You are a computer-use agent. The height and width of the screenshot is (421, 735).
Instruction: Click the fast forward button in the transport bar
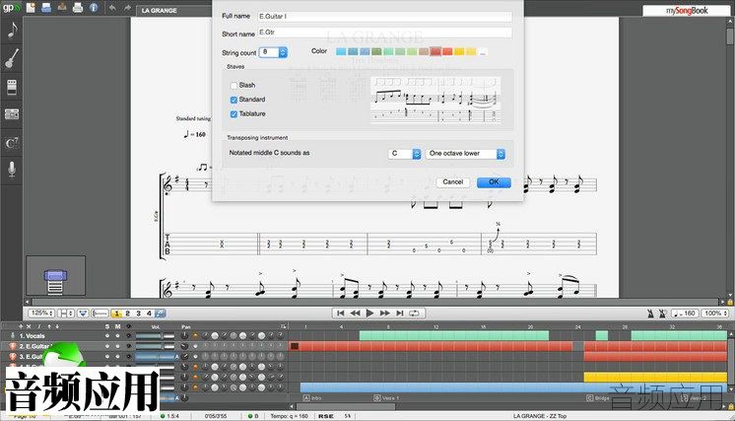385,314
